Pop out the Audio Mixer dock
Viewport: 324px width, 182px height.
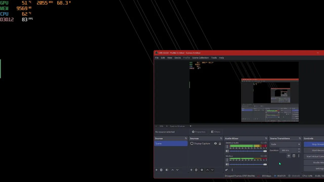[266, 139]
